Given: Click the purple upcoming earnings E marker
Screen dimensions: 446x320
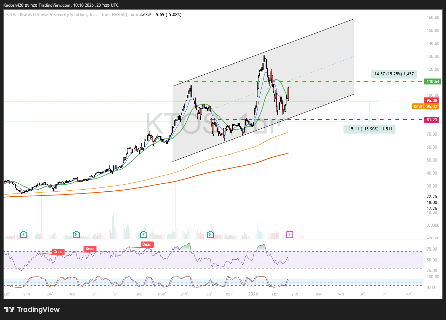Looking at the screenshot, I should click(289, 234).
